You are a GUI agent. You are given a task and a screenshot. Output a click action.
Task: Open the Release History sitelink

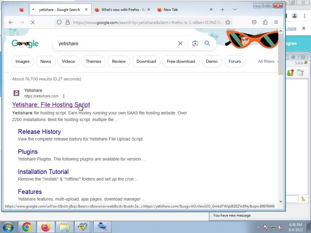coord(39,132)
